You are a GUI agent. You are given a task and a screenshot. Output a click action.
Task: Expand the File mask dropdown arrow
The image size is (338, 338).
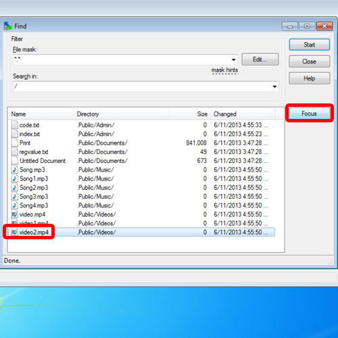pos(234,59)
